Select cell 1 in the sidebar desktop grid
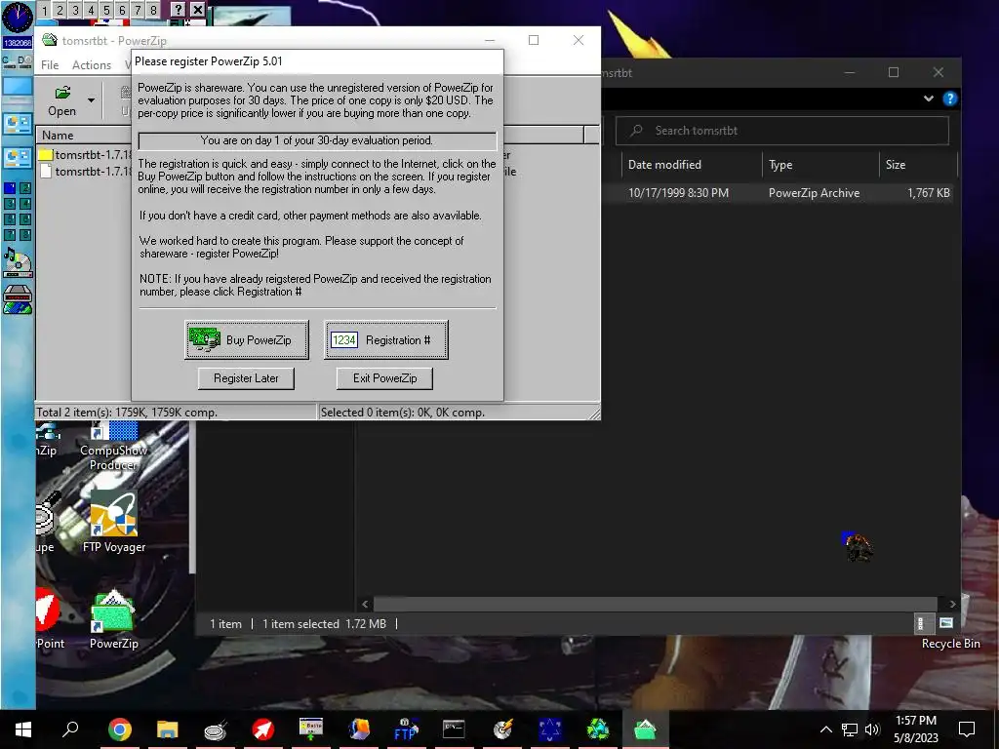This screenshot has width=999, height=749. [10, 188]
